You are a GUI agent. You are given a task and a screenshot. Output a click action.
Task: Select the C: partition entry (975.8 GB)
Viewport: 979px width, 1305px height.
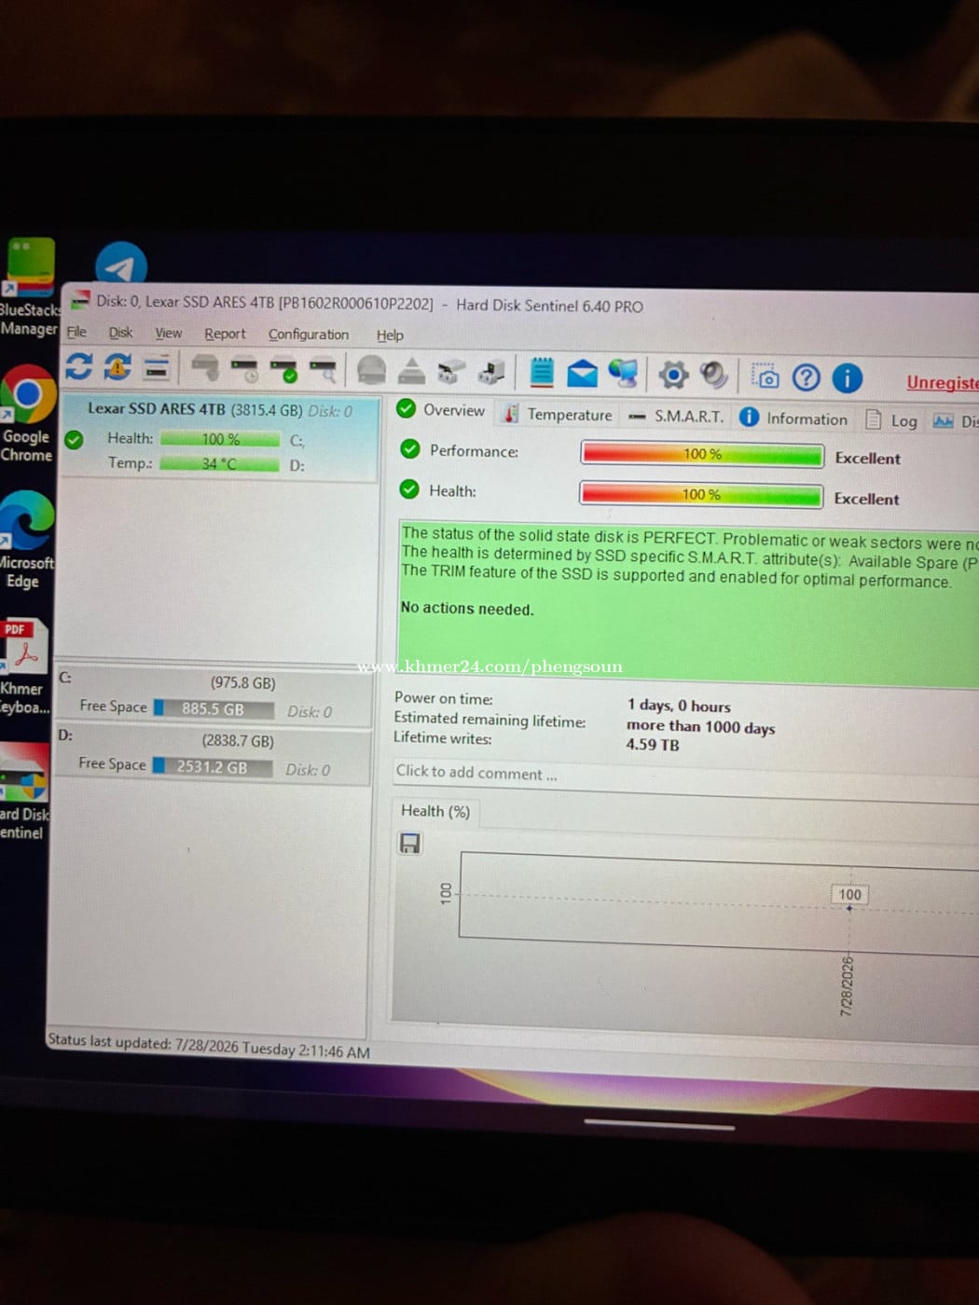point(214,696)
